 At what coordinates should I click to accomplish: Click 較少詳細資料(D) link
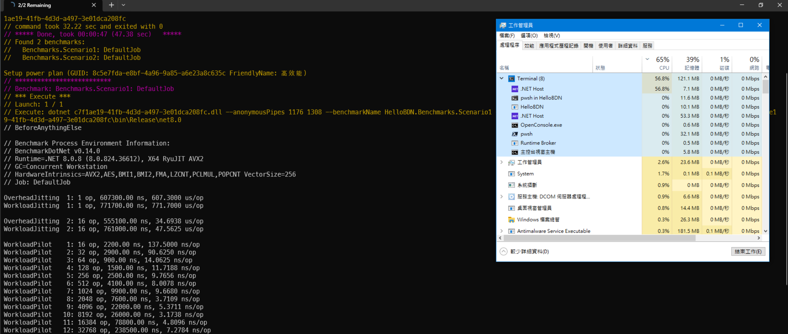(x=529, y=252)
